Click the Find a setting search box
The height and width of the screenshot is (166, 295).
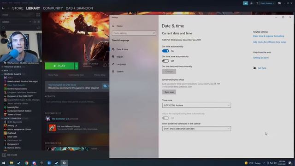pyautogui.click(x=134, y=33)
